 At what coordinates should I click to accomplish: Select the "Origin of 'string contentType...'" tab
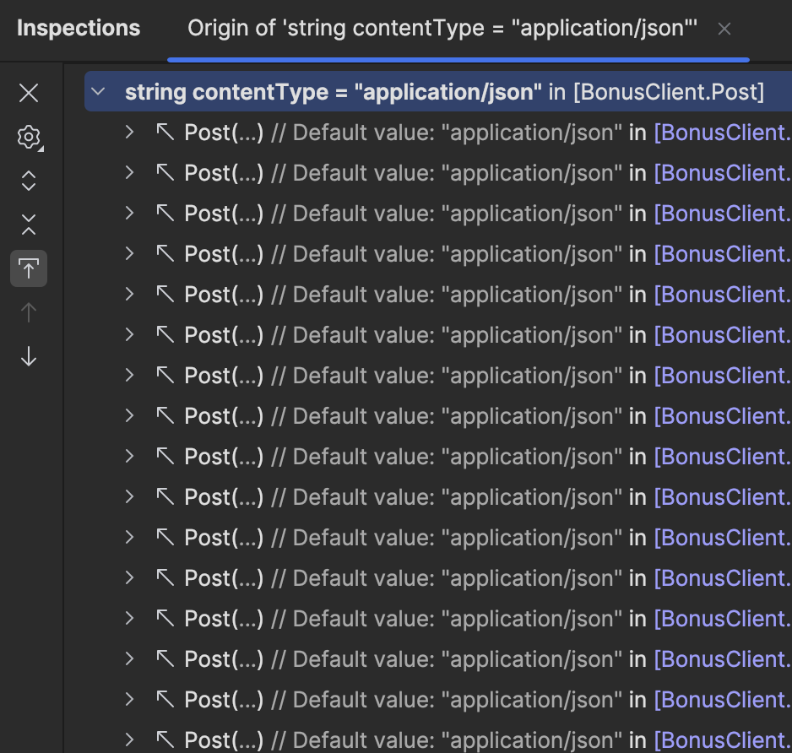coord(442,29)
